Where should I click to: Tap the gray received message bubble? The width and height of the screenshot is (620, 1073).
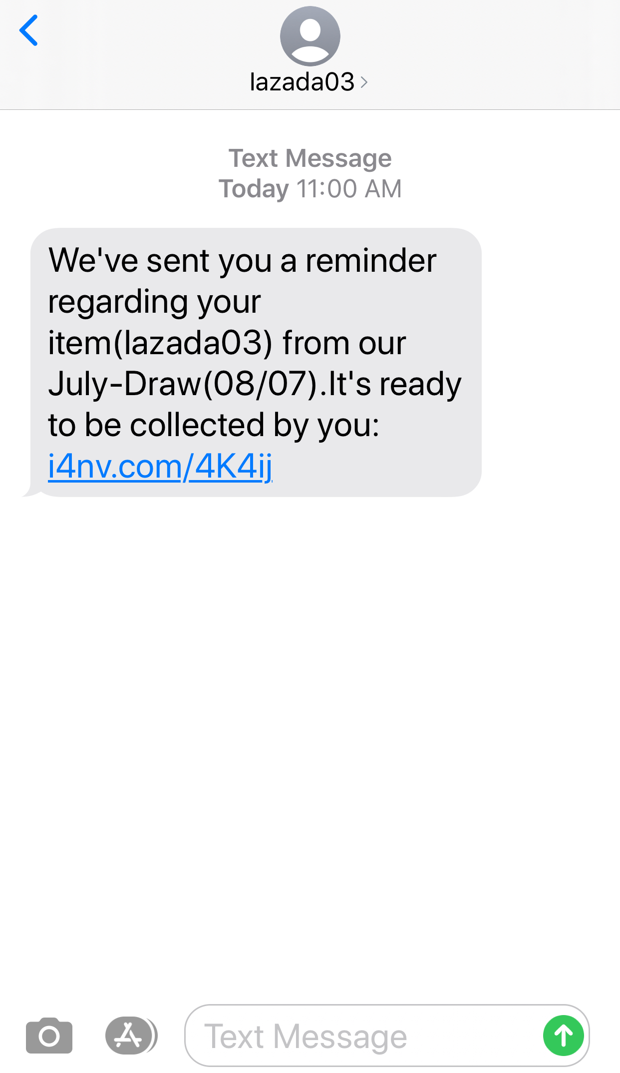(x=256, y=362)
